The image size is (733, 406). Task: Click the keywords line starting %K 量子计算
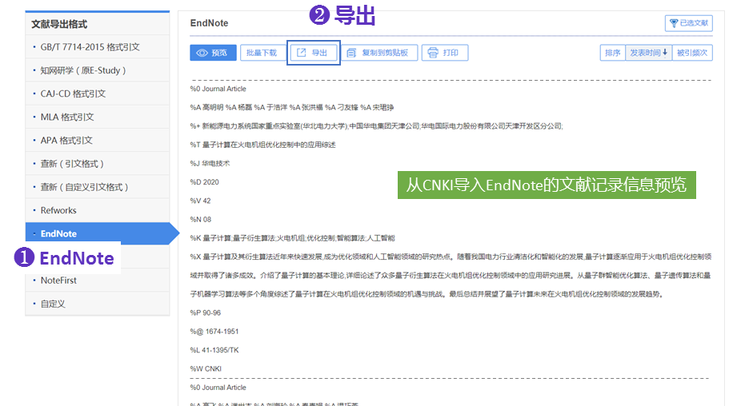pyautogui.click(x=292, y=238)
